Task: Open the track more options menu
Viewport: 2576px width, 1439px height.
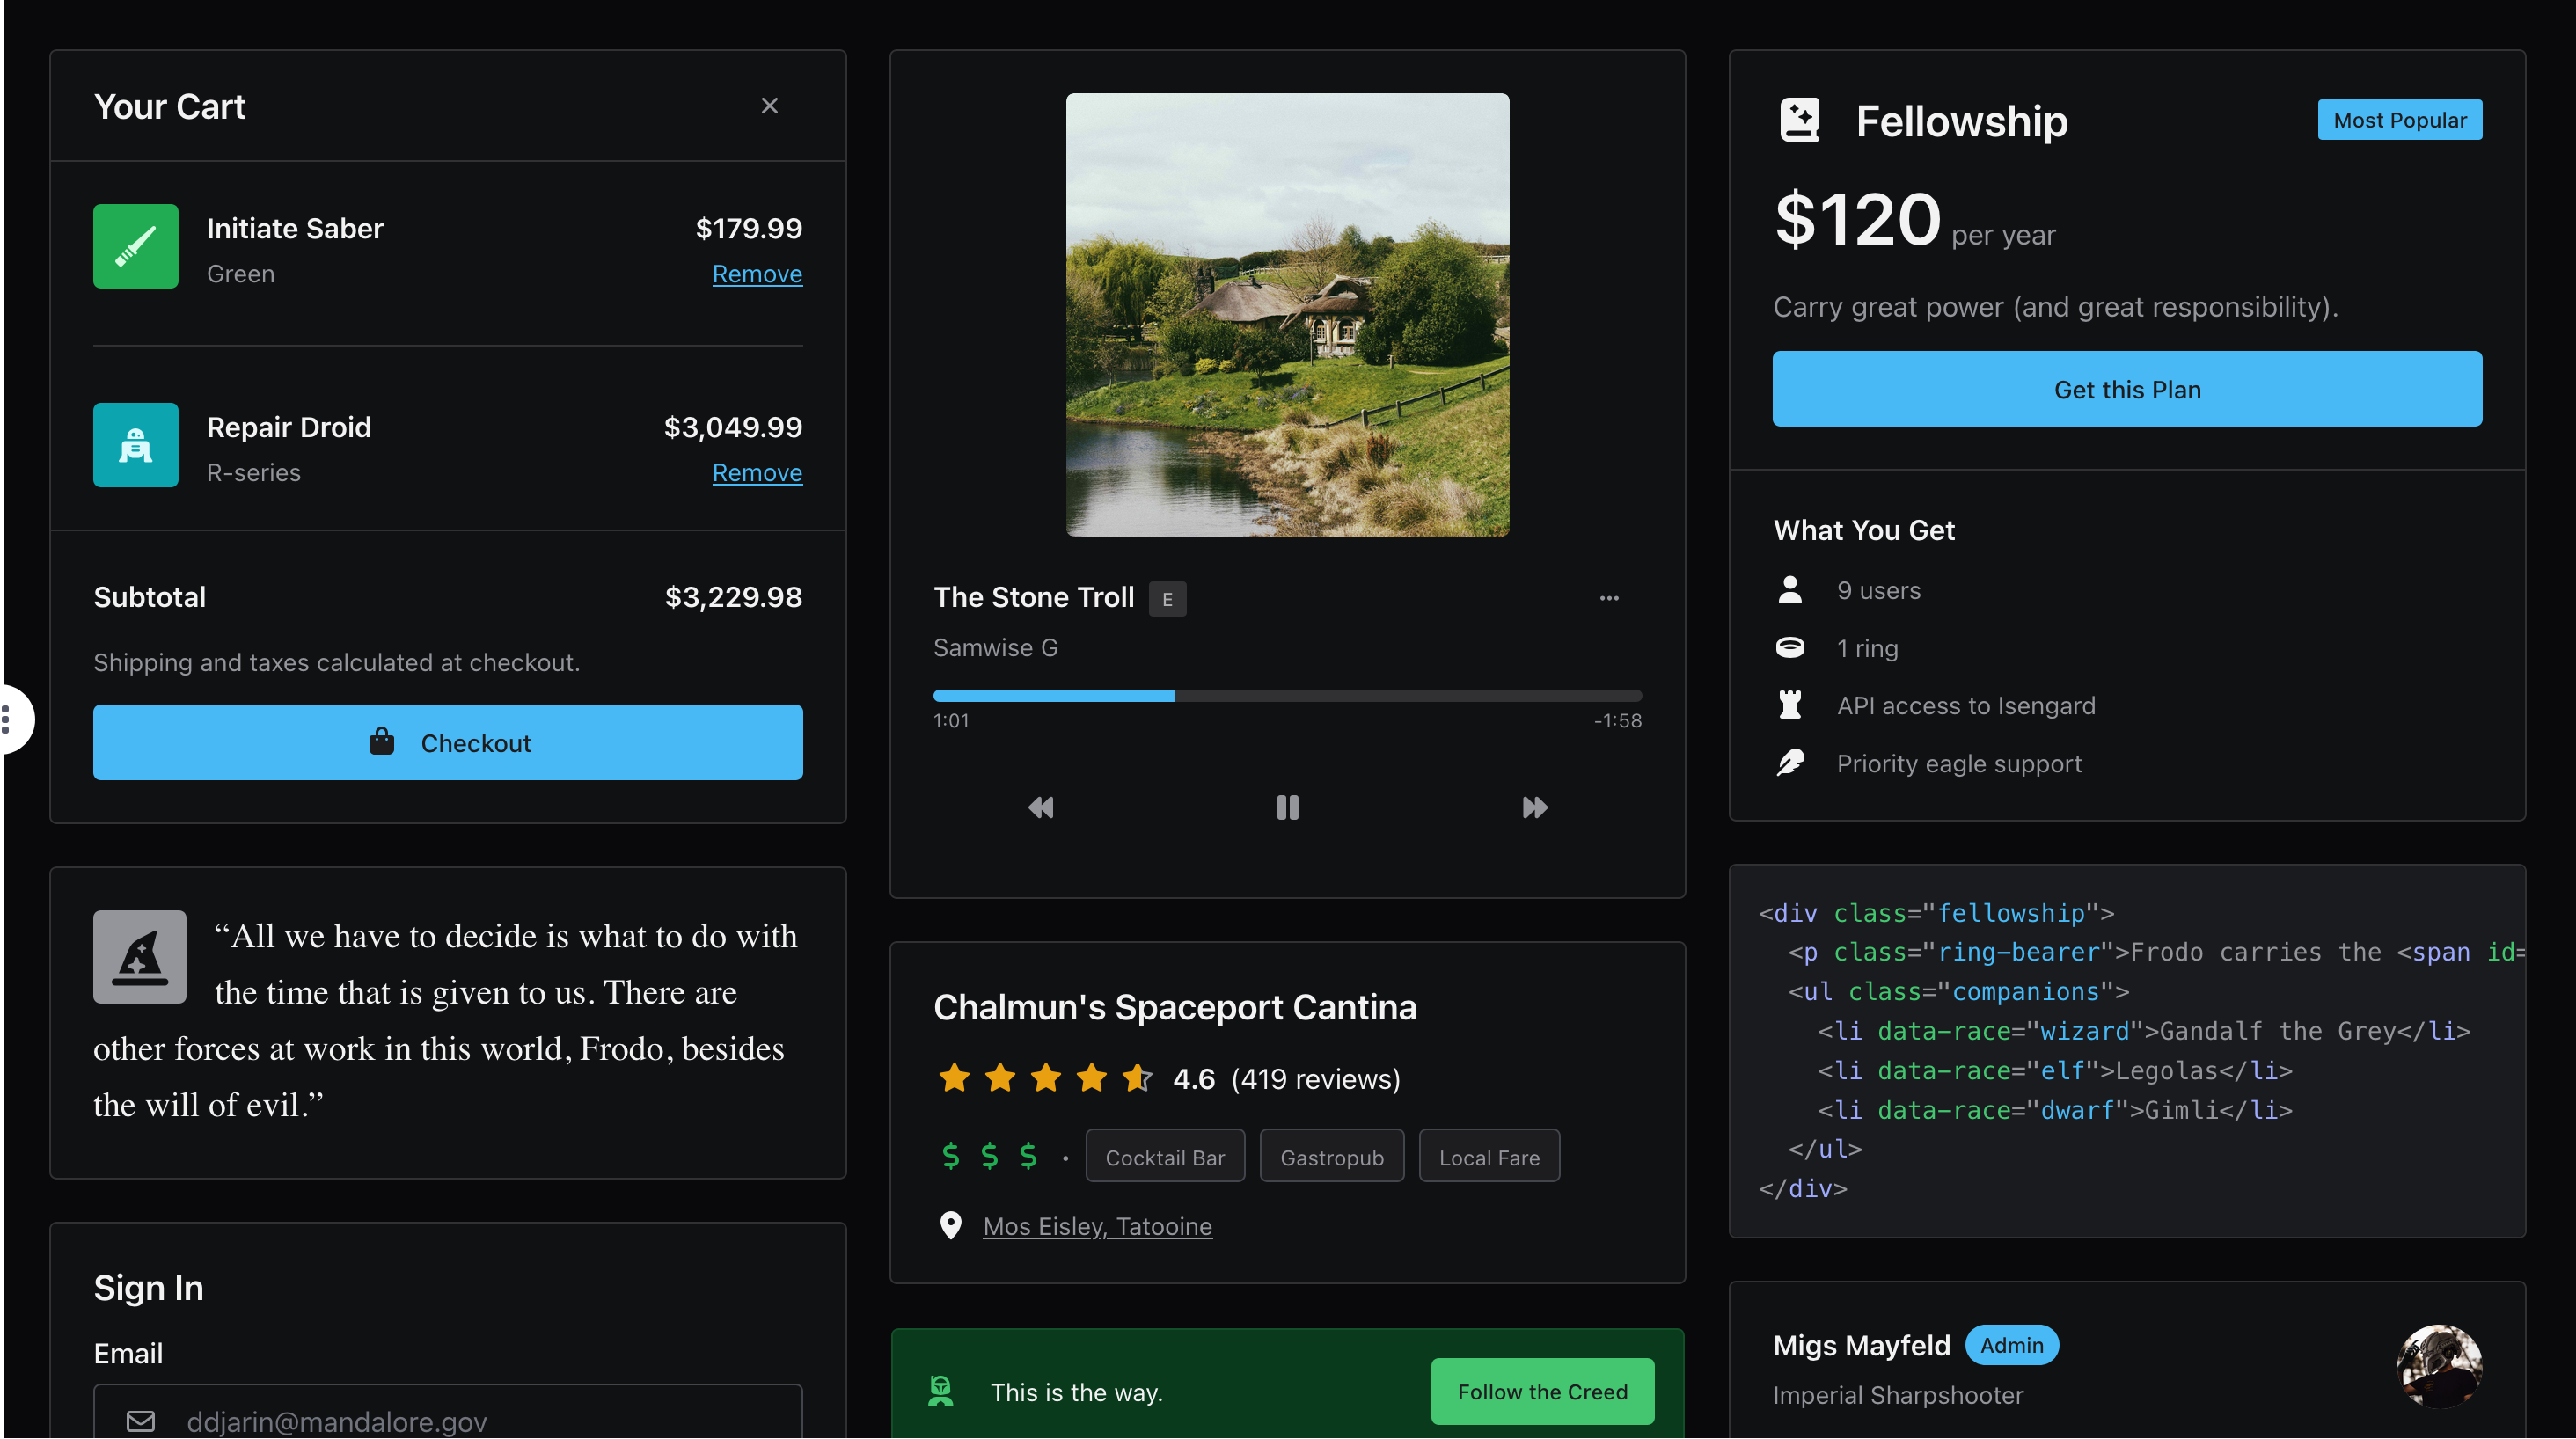Action: pos(1609,598)
